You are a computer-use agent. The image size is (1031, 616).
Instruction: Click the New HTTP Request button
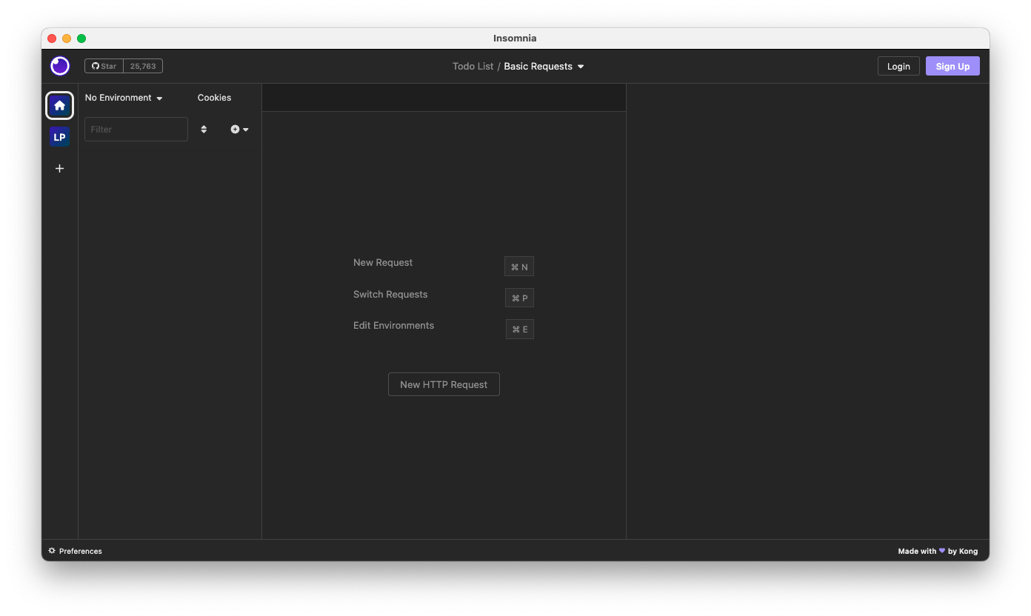pos(444,384)
